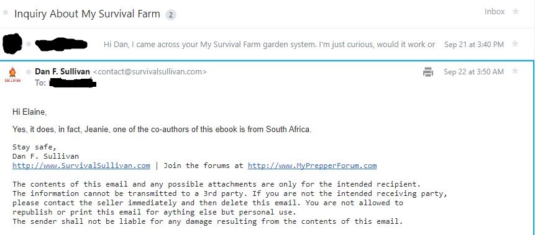Image resolution: width=535 pixels, height=235 pixels.
Task: Toggle the read dot on the Sep 21 message
Action: (x=29, y=44)
